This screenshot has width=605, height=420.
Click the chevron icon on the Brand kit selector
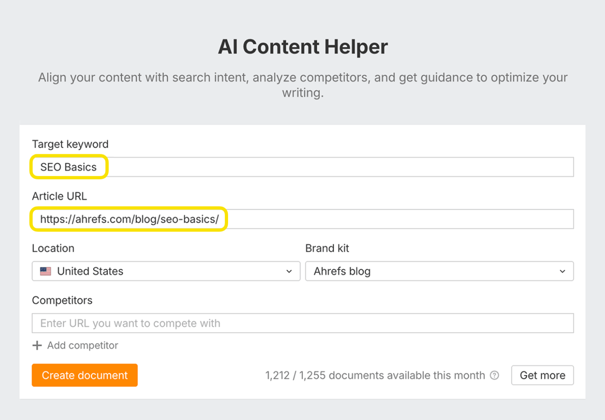click(562, 271)
